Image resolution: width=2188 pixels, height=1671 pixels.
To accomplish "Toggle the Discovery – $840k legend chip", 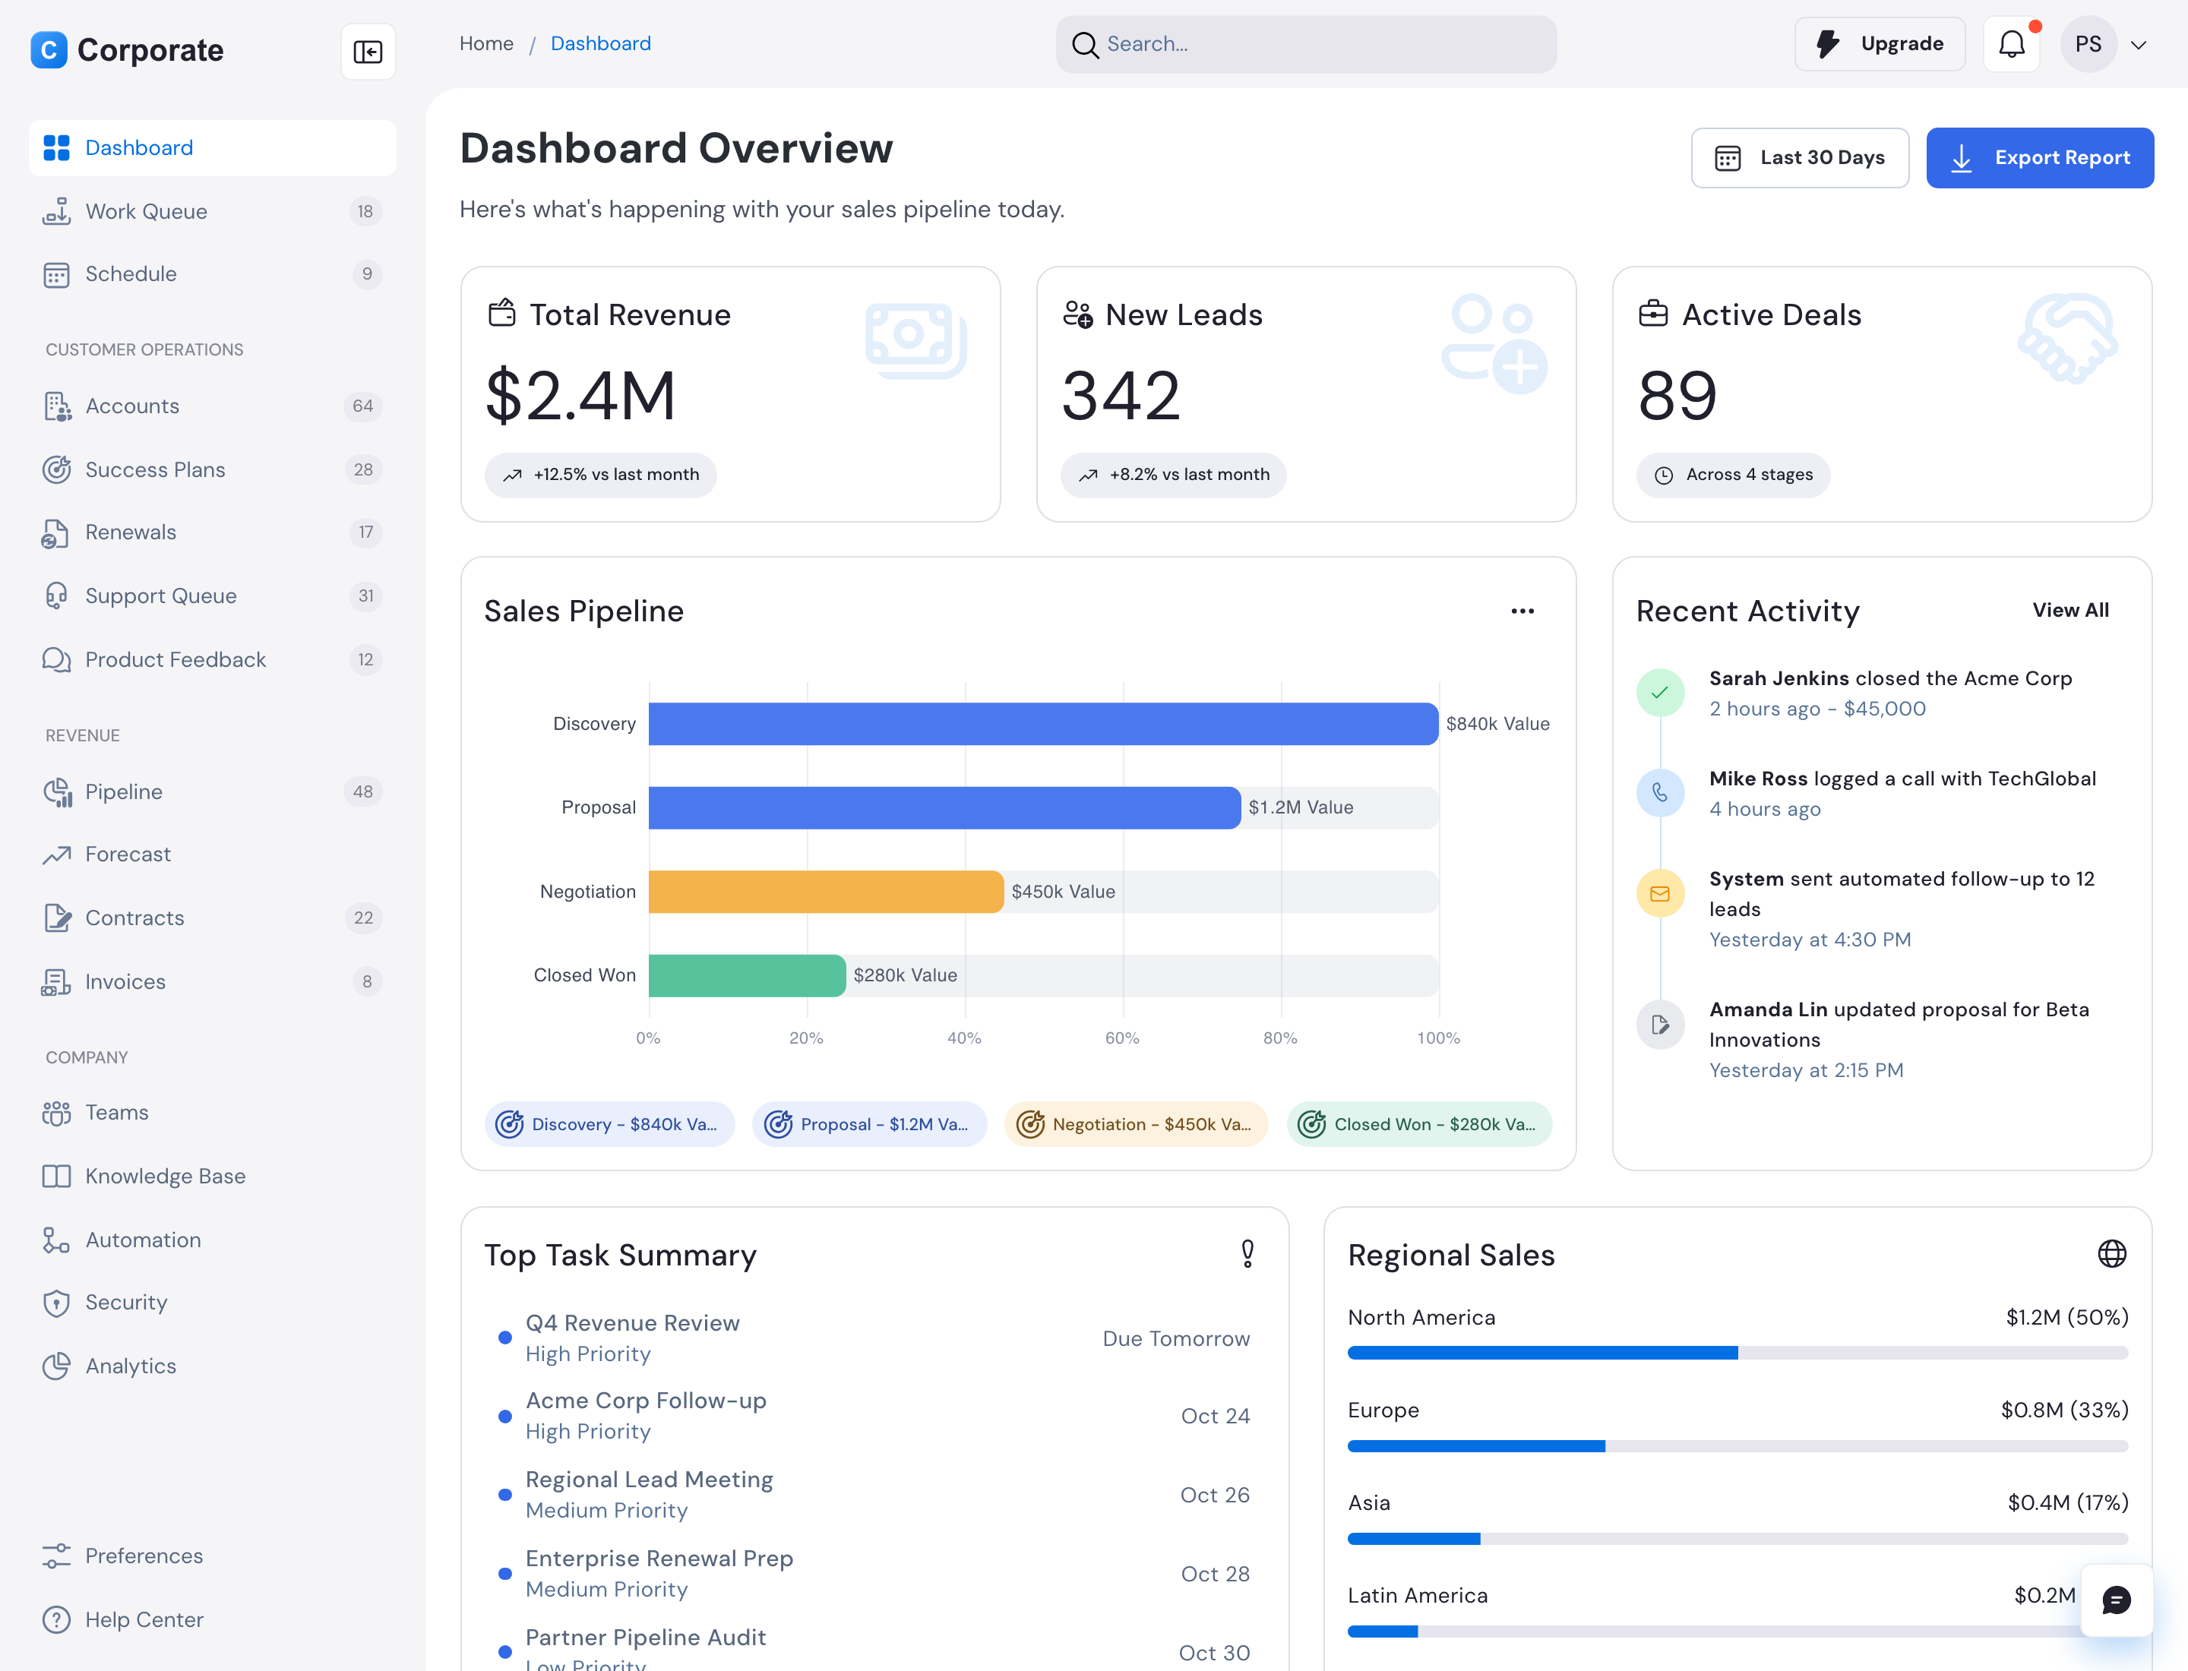I will pos(609,1124).
